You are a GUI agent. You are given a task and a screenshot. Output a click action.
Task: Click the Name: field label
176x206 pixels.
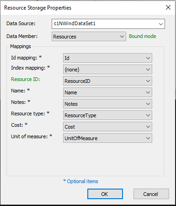20,91
